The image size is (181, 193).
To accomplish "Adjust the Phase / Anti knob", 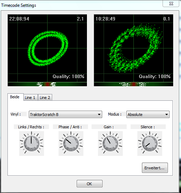I will pyautogui.click(x=71, y=144).
